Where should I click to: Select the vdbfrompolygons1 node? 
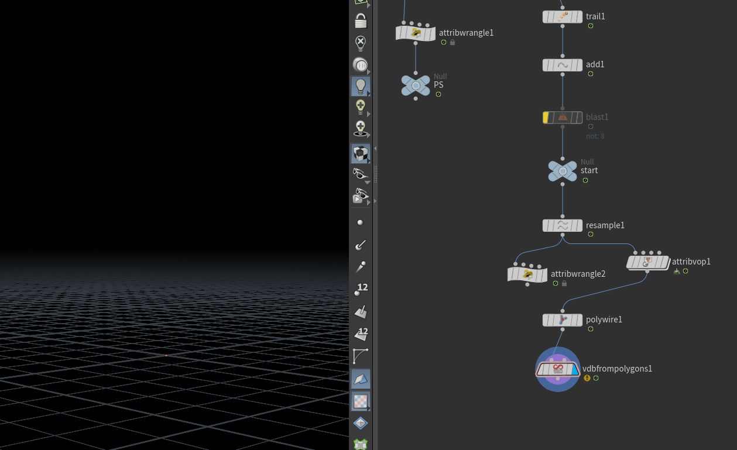(558, 369)
